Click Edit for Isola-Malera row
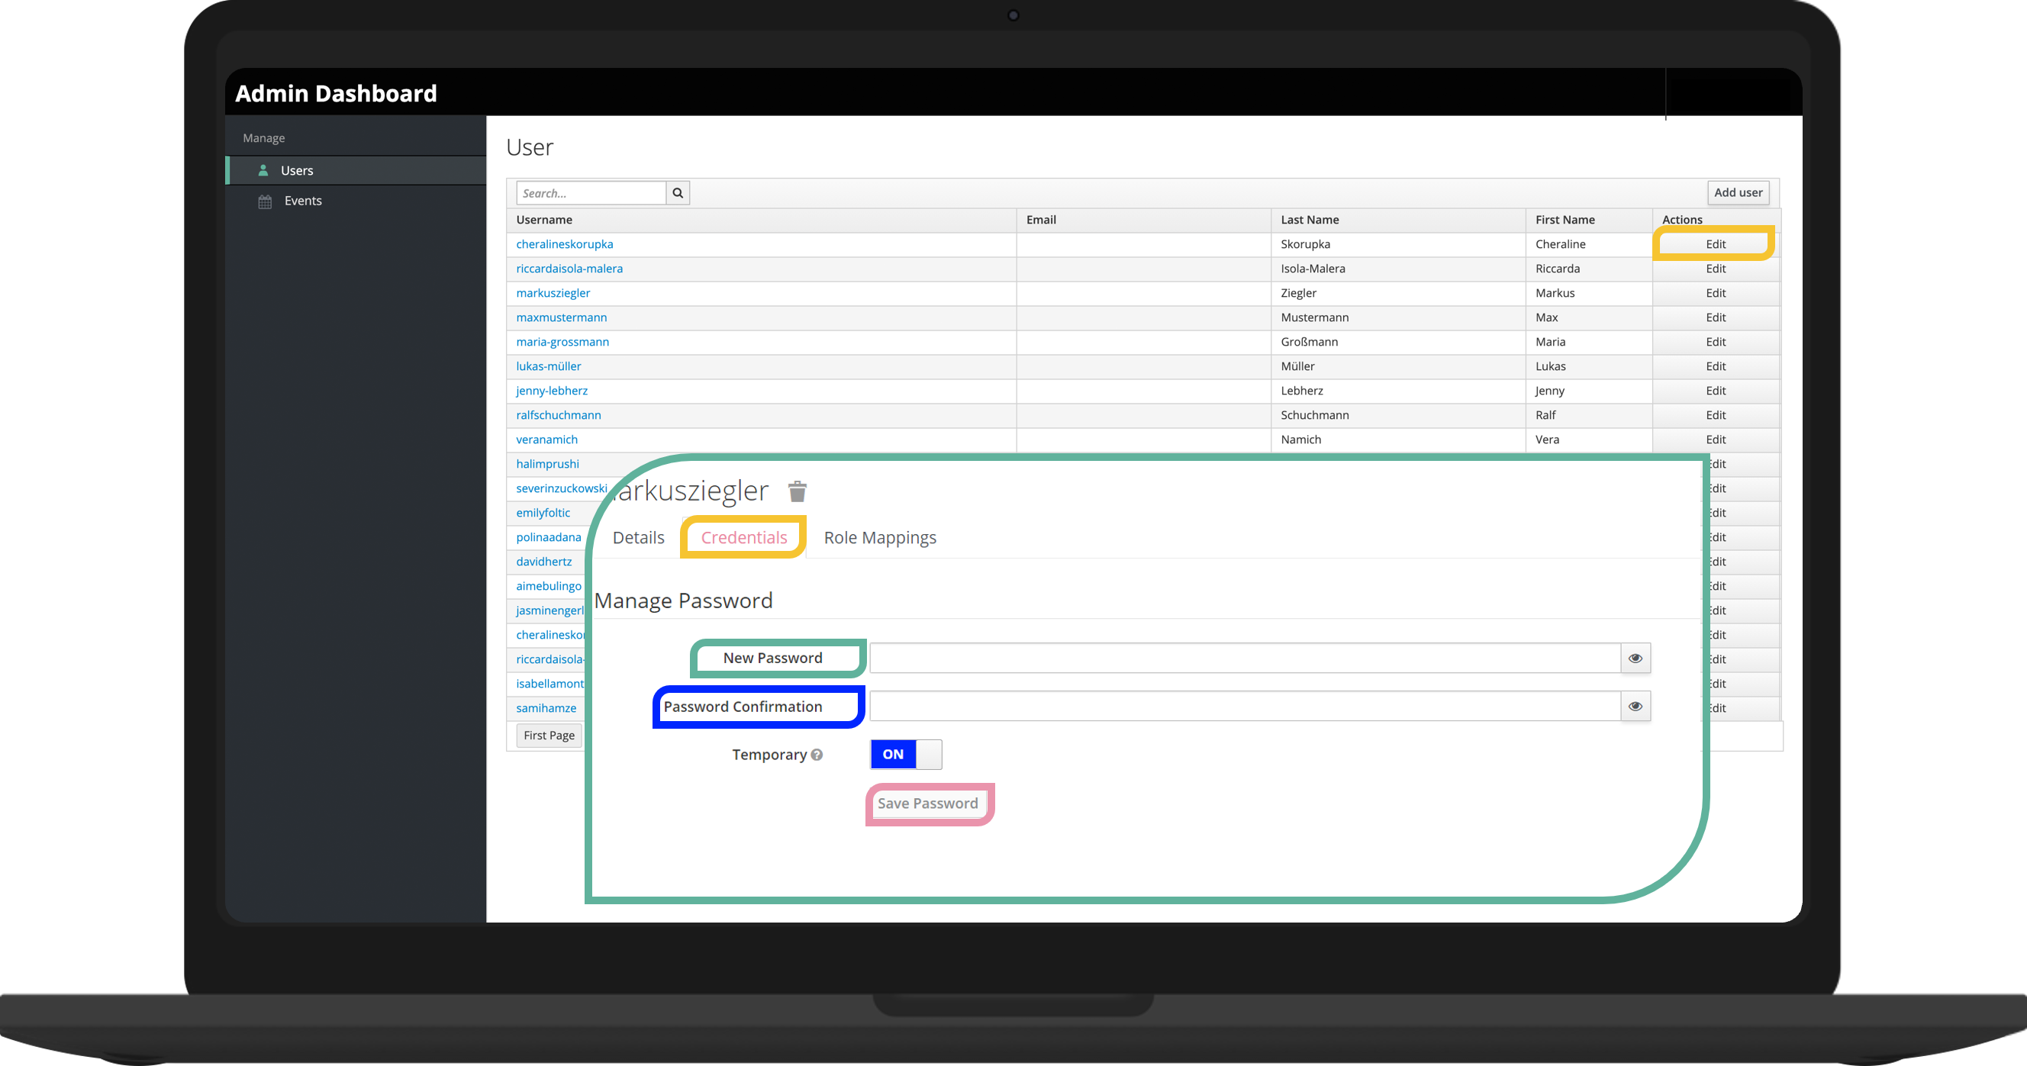This screenshot has width=2027, height=1066. point(1716,269)
